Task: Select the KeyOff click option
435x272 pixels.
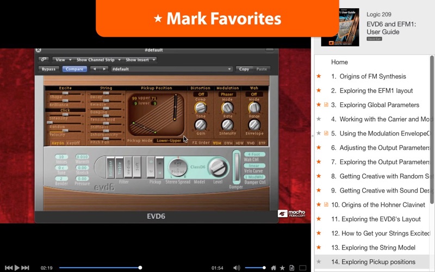Action: point(73,143)
